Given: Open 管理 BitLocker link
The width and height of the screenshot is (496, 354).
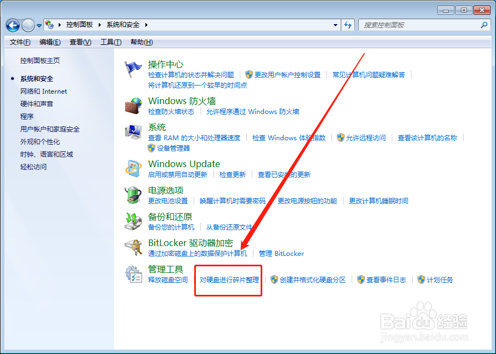Looking at the screenshot, I should (281, 254).
